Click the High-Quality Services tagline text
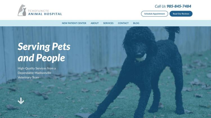211x118 pixels. (37, 73)
